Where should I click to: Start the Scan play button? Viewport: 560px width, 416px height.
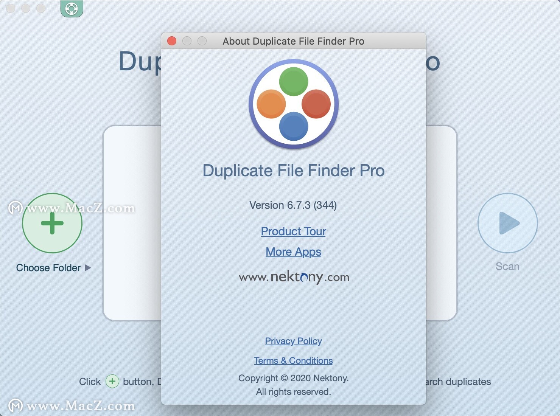(x=507, y=223)
